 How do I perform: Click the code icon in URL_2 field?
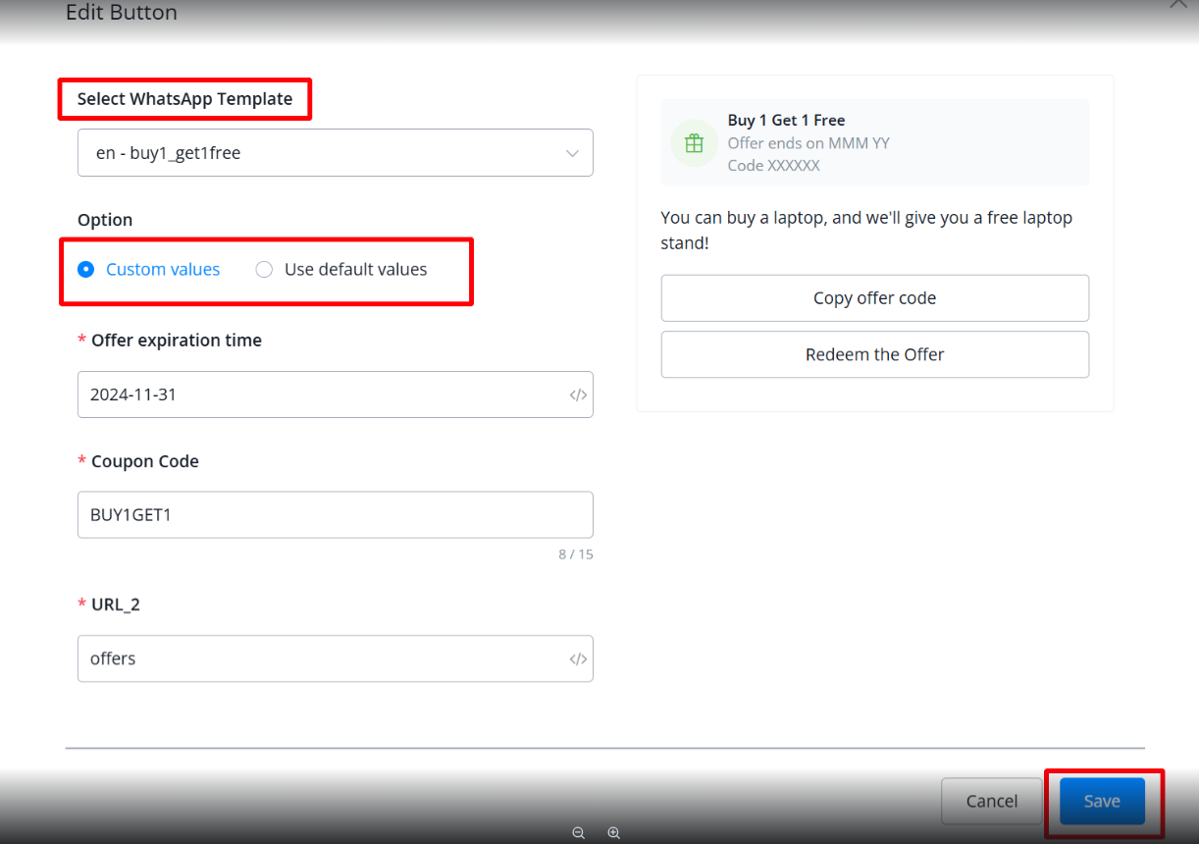click(x=578, y=659)
